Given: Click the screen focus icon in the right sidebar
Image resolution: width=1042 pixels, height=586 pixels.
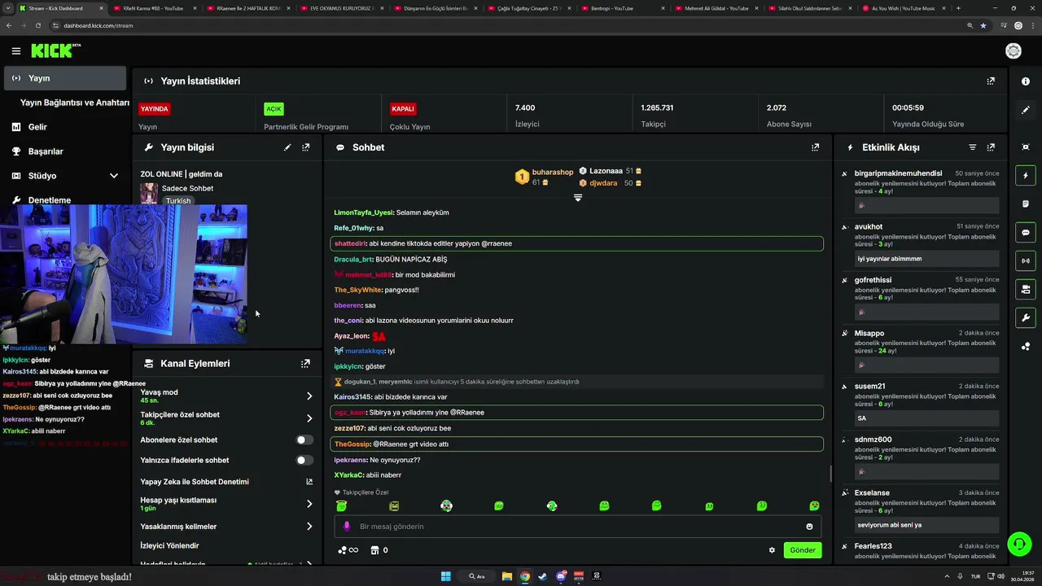Looking at the screenshot, I should (1026, 147).
